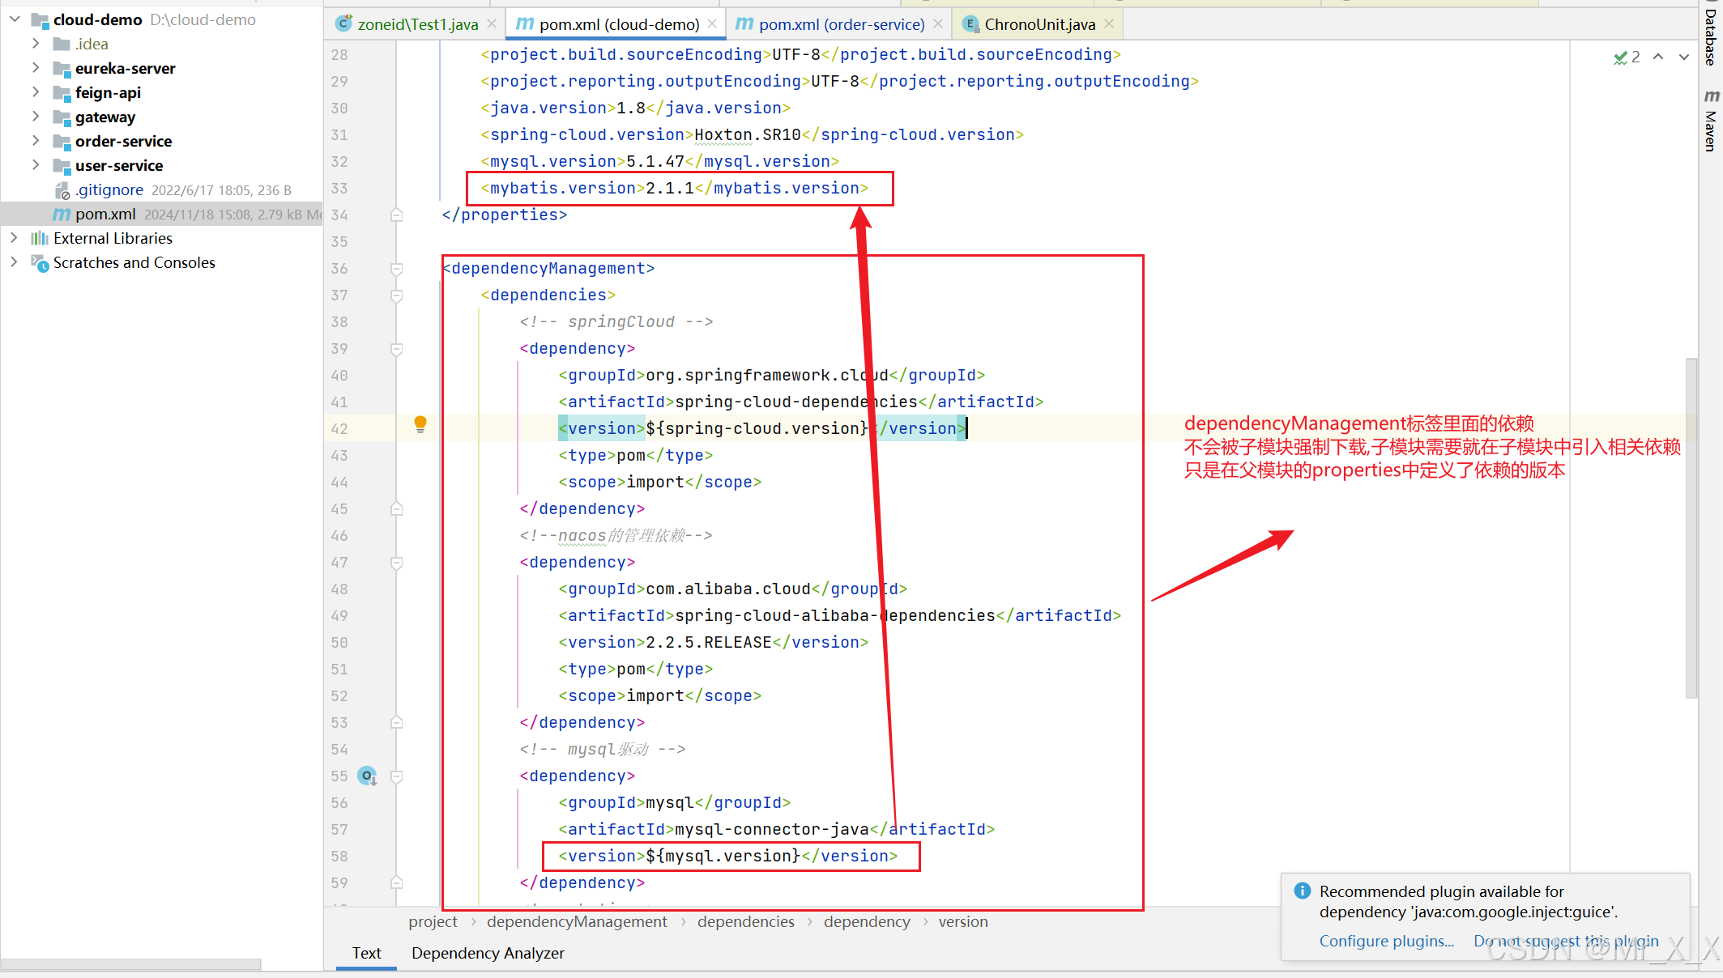
Task: Click the gutter marker icon on line 55
Action: point(368,776)
